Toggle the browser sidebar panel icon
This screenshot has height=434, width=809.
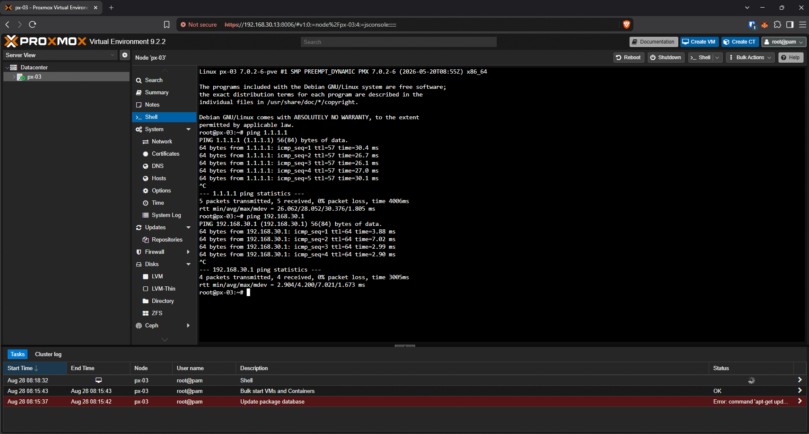coord(790,25)
